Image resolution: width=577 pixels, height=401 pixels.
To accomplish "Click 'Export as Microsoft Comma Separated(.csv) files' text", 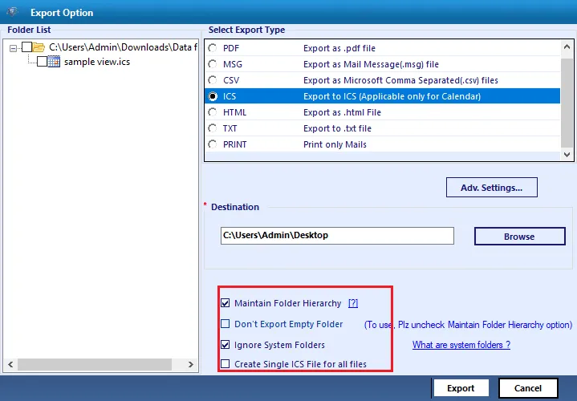I will 400,80.
